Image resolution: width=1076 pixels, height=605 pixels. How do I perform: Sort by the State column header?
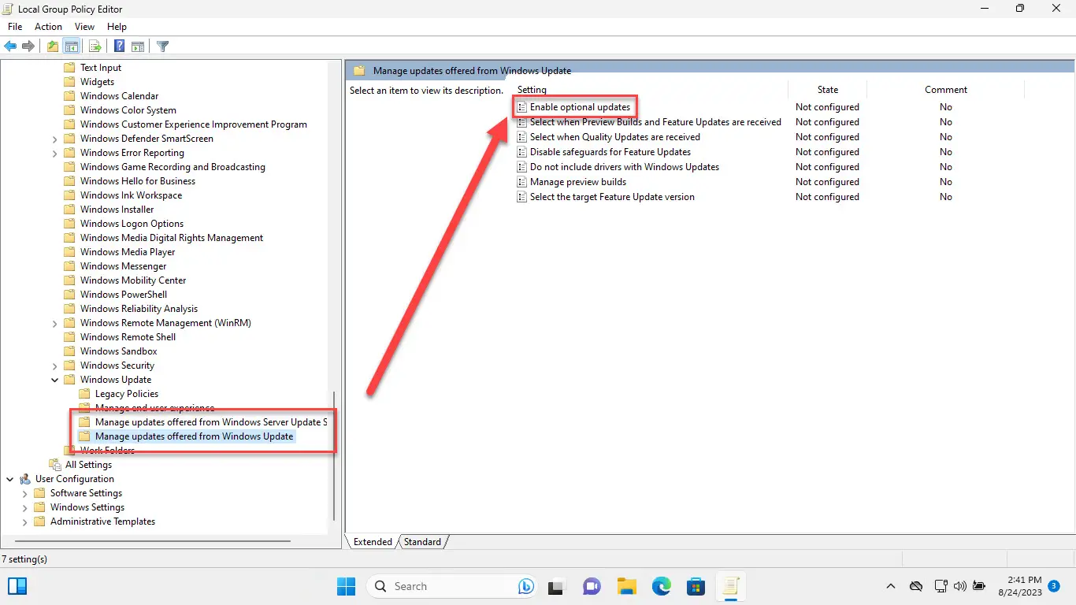point(828,90)
